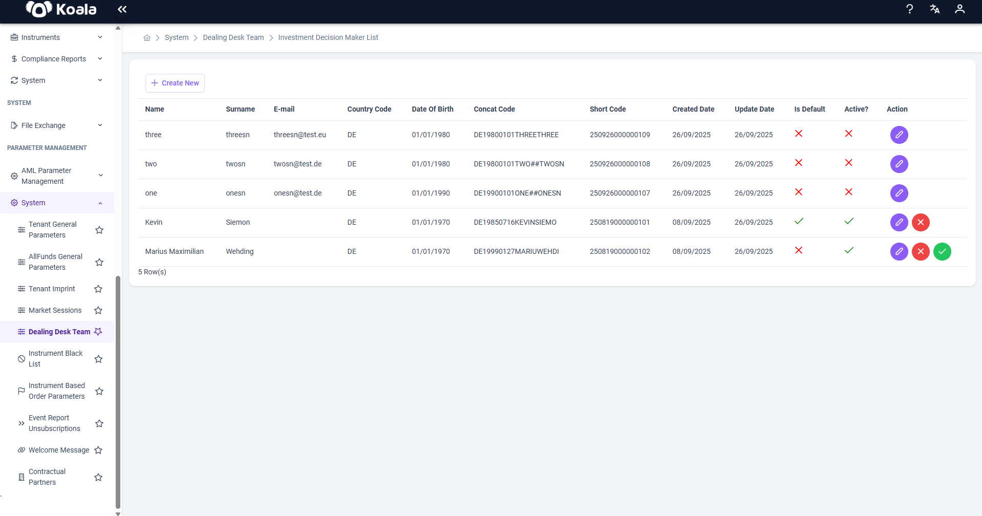Open AllFunds General Parameters page
This screenshot has height=516, width=982.
pyautogui.click(x=55, y=262)
